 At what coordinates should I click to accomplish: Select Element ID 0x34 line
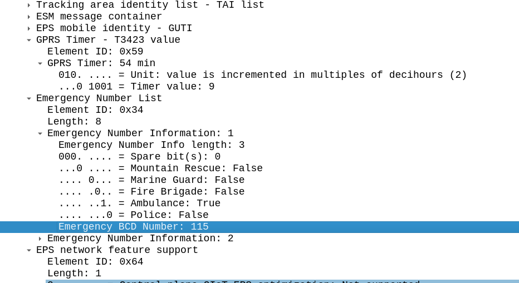pyautogui.click(x=95, y=110)
